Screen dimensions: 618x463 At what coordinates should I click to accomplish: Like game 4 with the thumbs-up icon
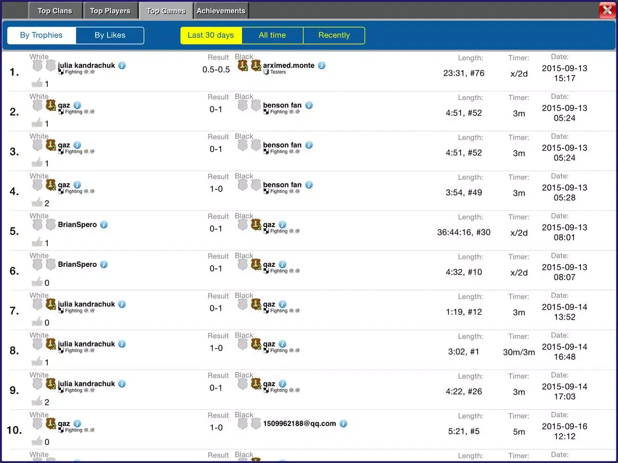click(37, 202)
